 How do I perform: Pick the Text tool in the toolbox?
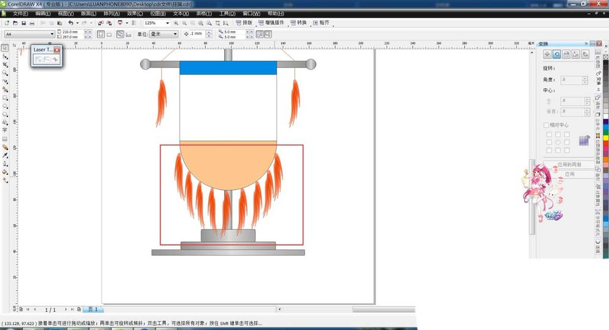pos(5,130)
